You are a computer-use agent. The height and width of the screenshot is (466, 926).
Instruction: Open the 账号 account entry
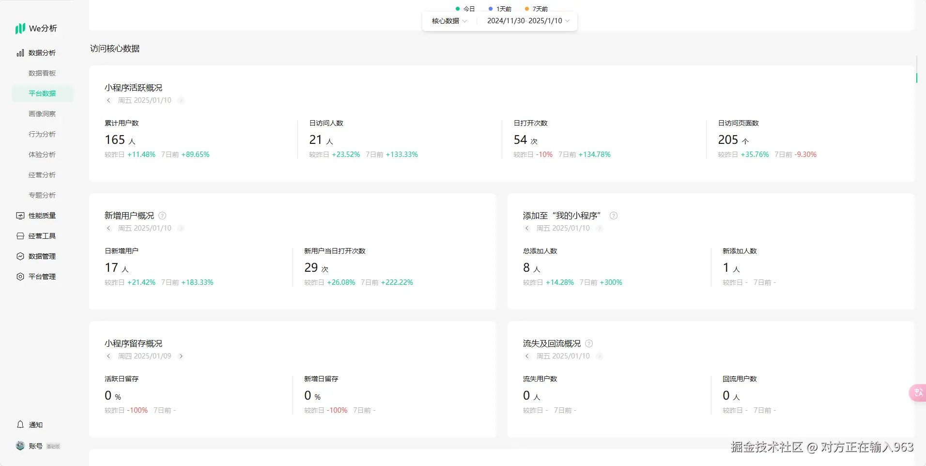pos(36,446)
